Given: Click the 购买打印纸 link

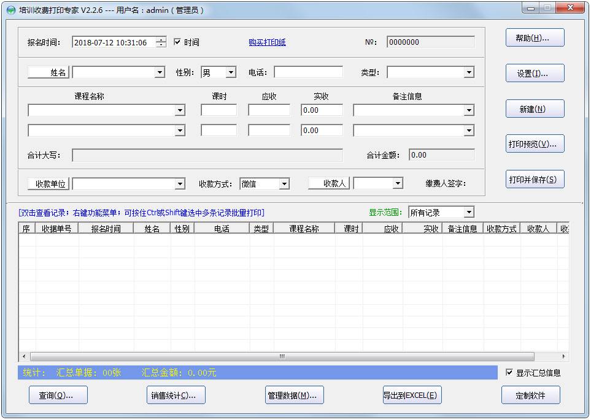Looking at the screenshot, I should point(267,42).
